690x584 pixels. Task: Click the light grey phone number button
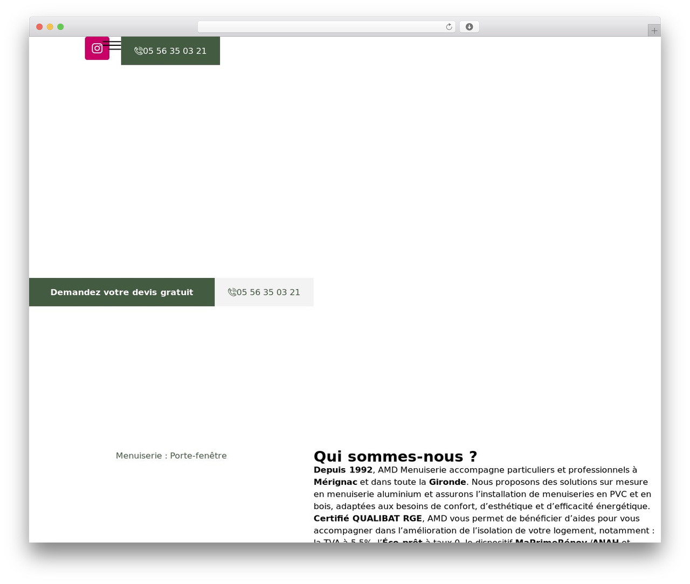coord(264,292)
